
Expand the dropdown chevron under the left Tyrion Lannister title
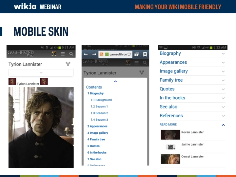(41, 73)
